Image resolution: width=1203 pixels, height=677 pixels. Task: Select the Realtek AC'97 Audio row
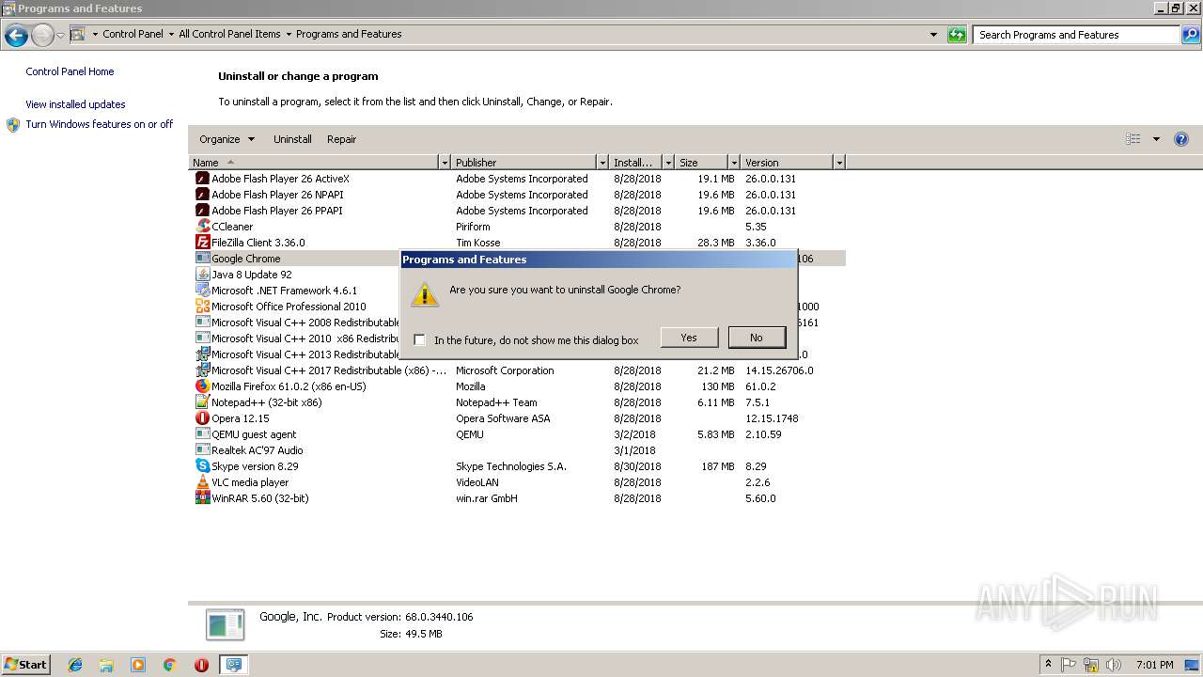(x=517, y=450)
